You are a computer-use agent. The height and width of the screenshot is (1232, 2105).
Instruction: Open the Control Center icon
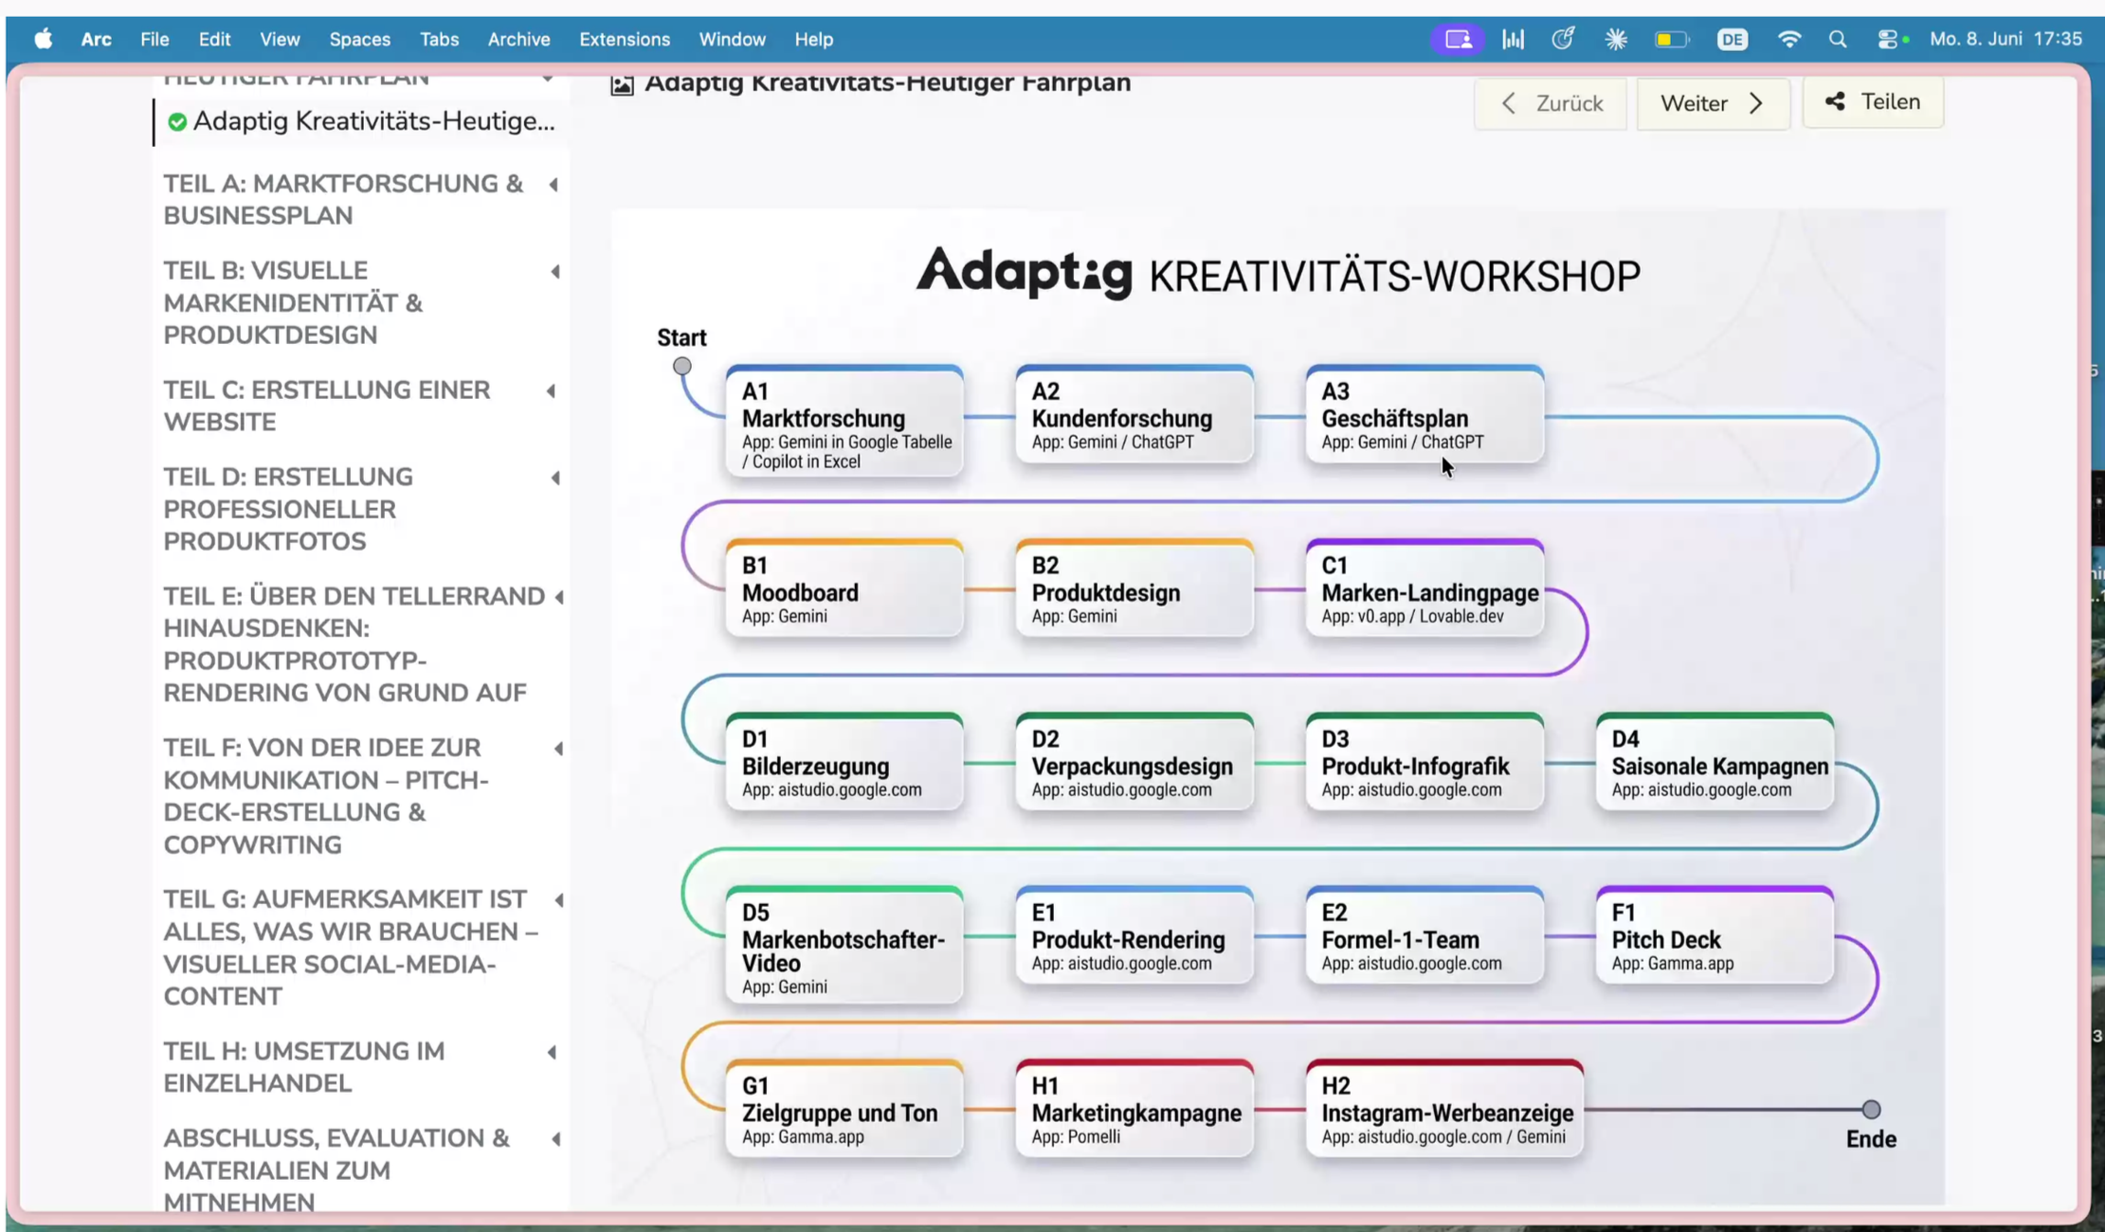(1888, 39)
